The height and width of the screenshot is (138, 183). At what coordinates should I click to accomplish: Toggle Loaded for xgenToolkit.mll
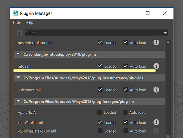(100, 122)
